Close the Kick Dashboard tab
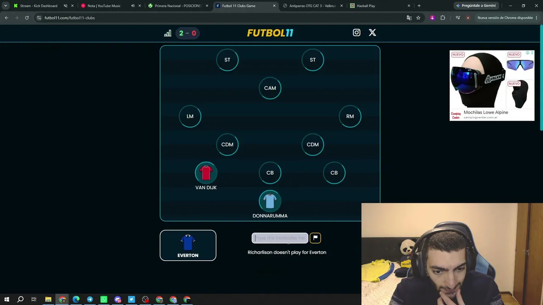 click(x=72, y=6)
